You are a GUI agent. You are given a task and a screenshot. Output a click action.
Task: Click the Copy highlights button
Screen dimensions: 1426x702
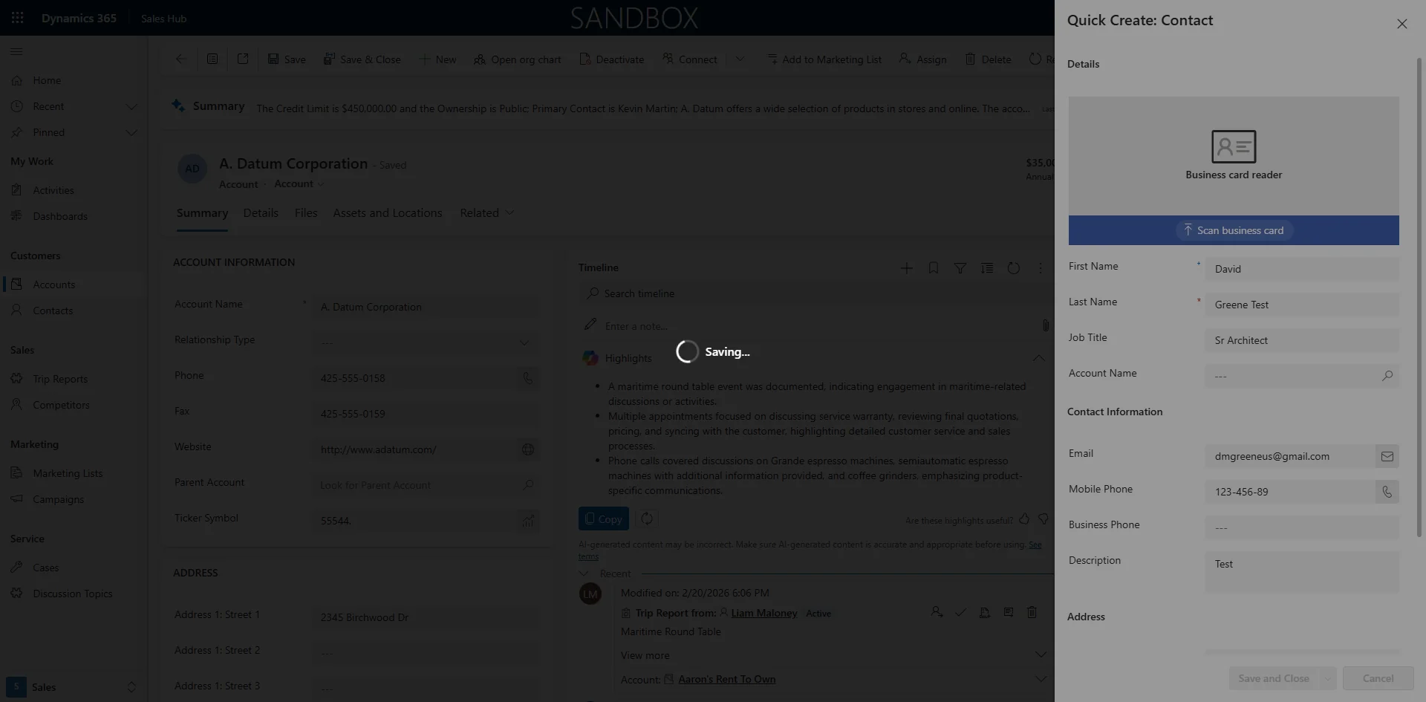pyautogui.click(x=603, y=519)
